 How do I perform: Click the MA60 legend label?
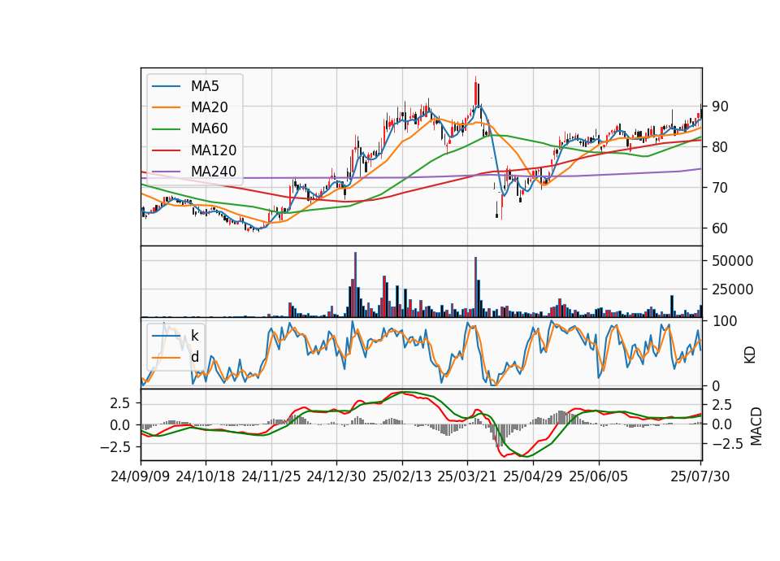click(x=210, y=129)
